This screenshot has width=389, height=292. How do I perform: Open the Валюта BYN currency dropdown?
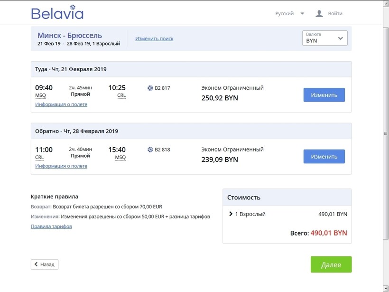pos(325,38)
